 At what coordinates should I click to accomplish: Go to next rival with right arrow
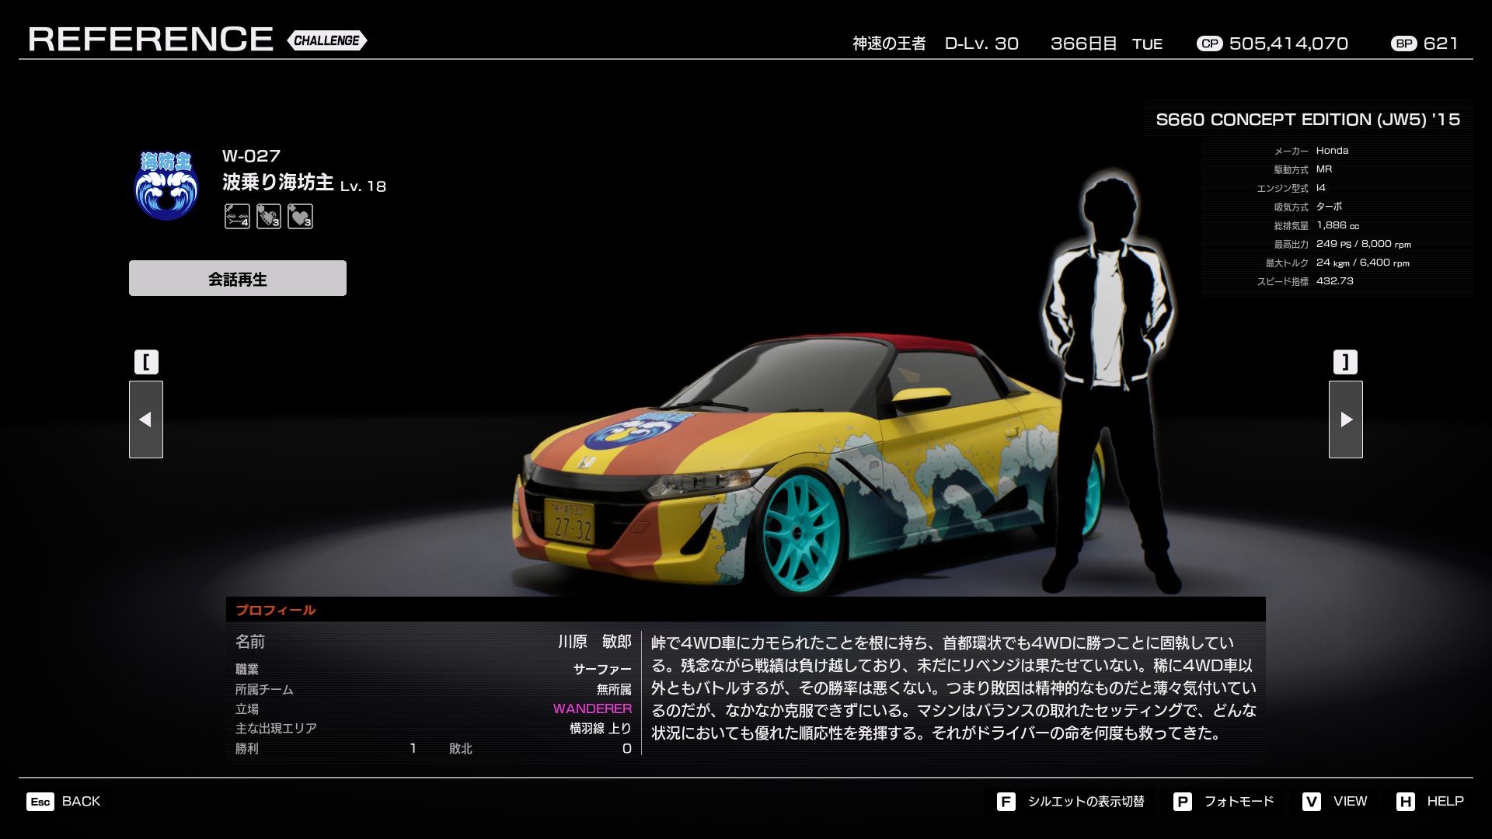(1346, 419)
